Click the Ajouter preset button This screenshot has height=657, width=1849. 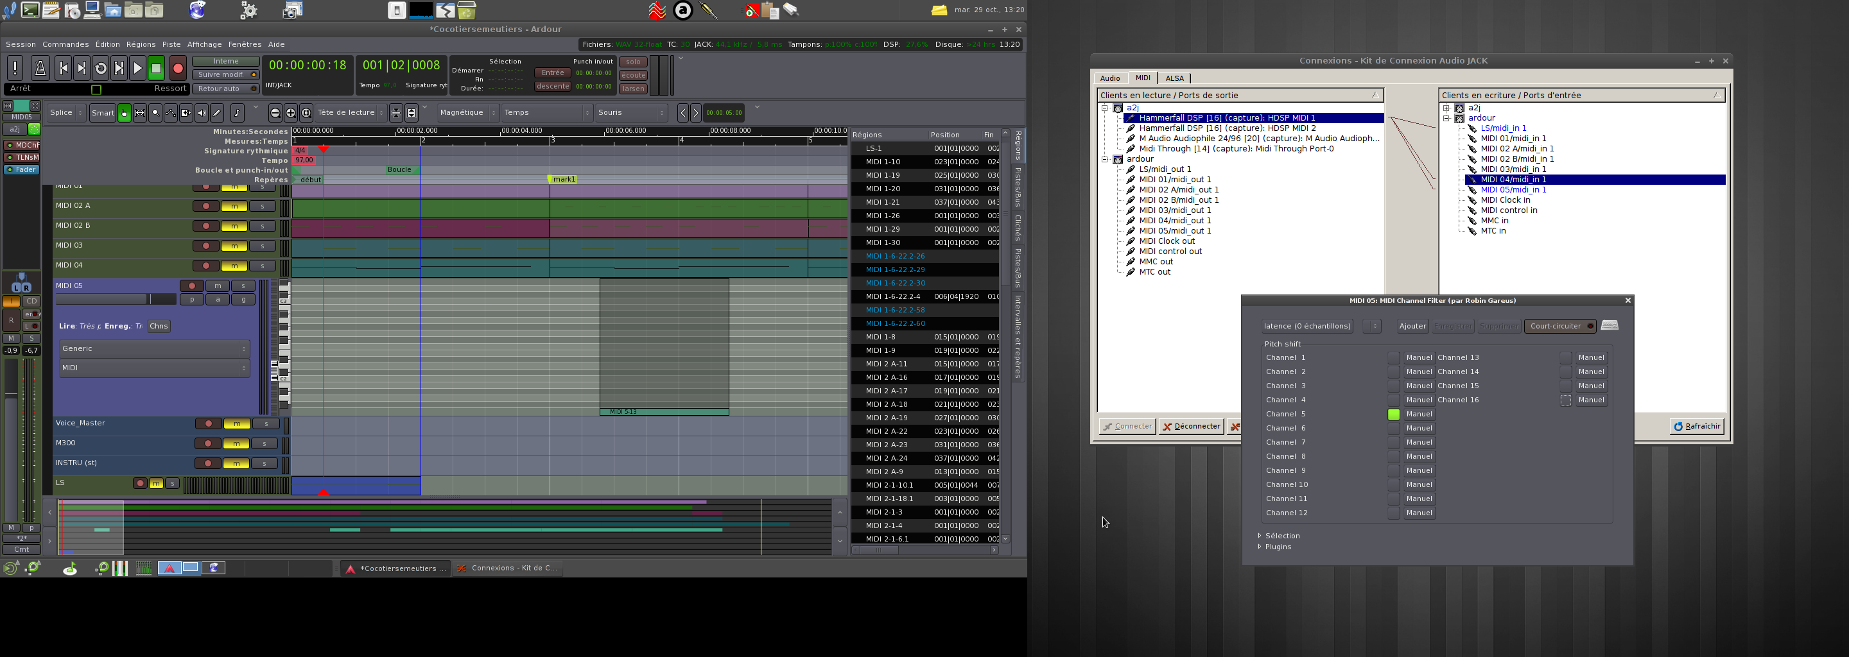point(1412,327)
